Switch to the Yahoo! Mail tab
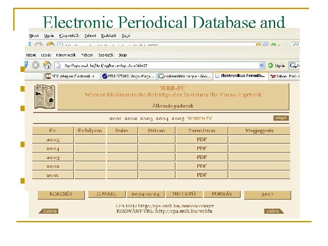 pos(284,76)
